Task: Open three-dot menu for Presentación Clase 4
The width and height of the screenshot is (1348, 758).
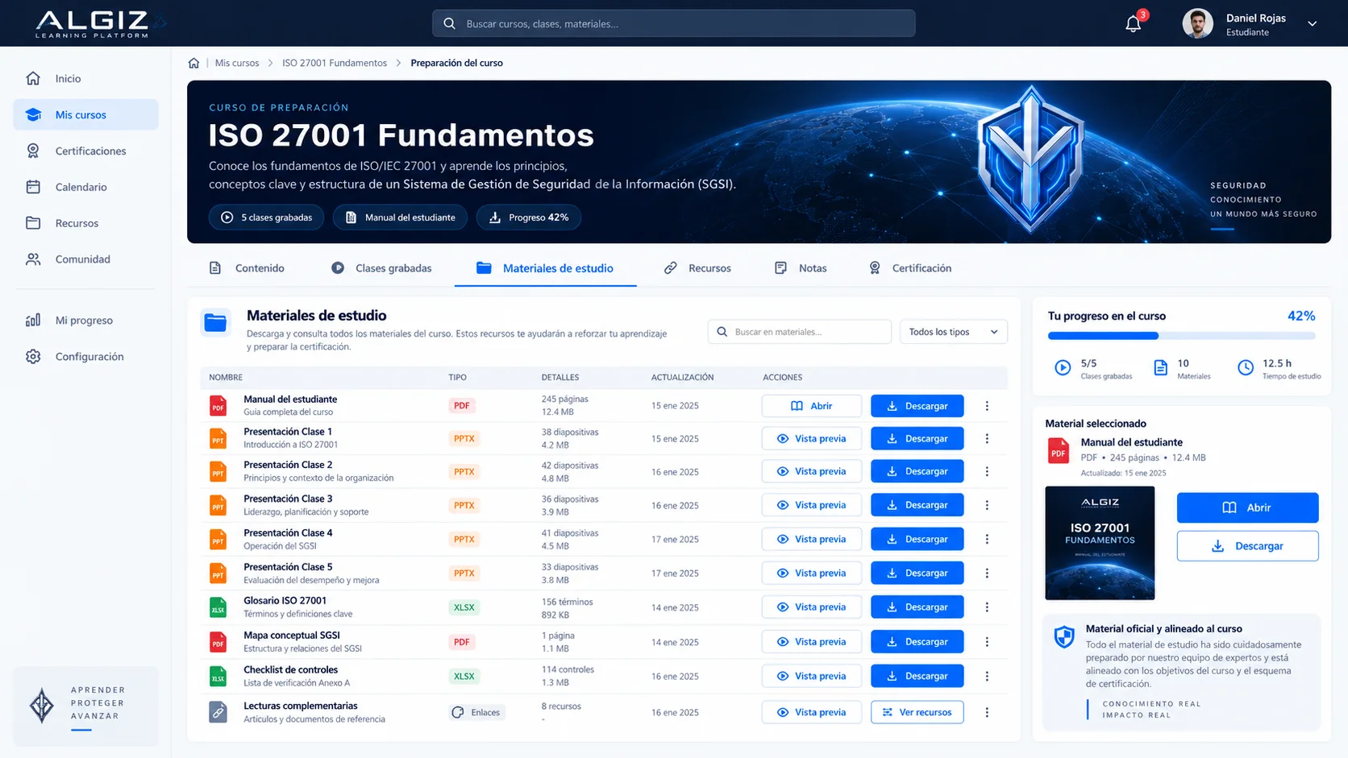Action: (x=987, y=539)
